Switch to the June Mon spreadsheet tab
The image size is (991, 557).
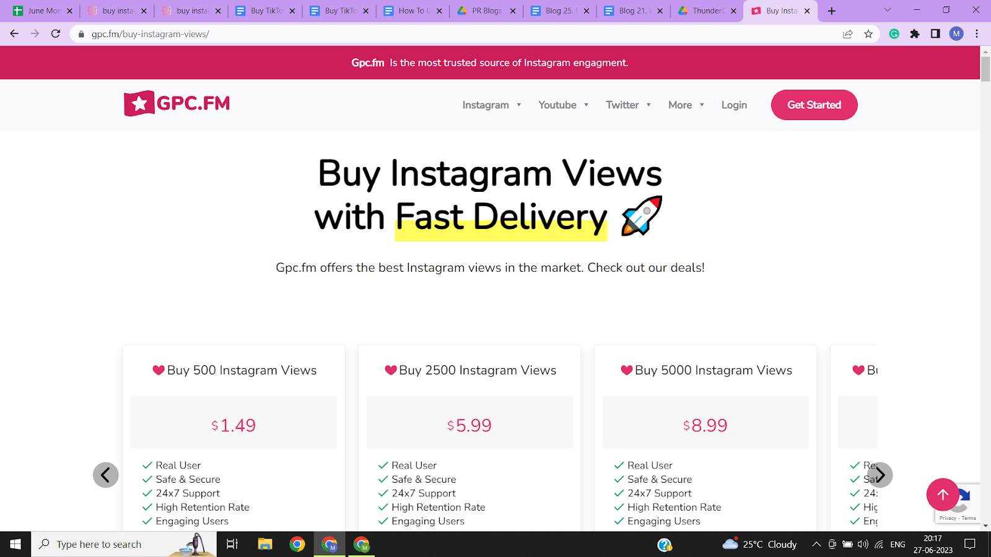click(x=43, y=11)
